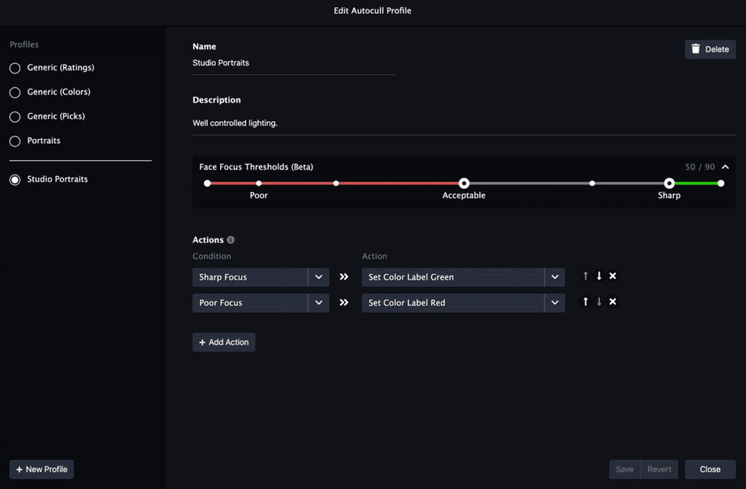Click the Actions info icon
This screenshot has width=746, height=489.
231,240
